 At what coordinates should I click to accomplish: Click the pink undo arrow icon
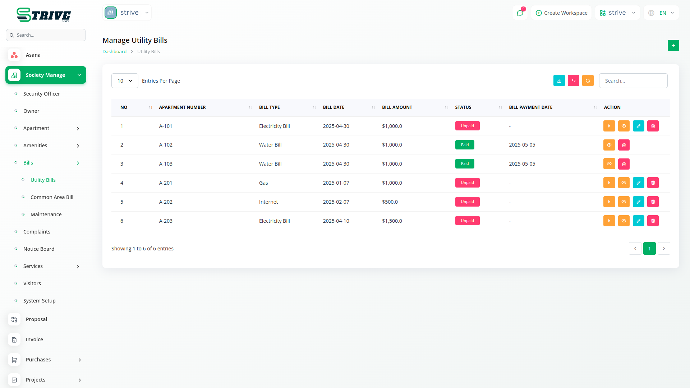click(x=573, y=81)
